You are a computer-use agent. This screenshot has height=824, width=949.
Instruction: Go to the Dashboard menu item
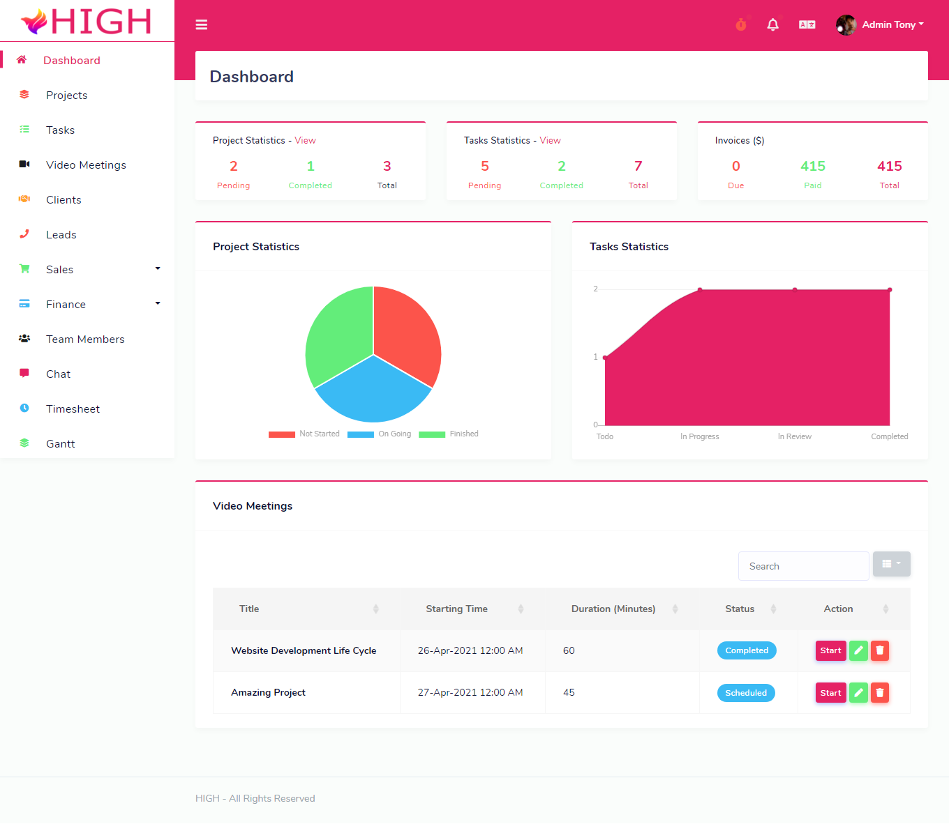[x=72, y=60]
